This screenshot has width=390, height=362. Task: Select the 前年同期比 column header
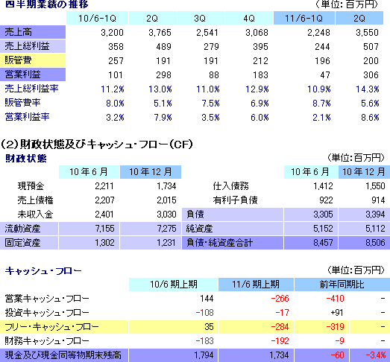tap(342, 285)
